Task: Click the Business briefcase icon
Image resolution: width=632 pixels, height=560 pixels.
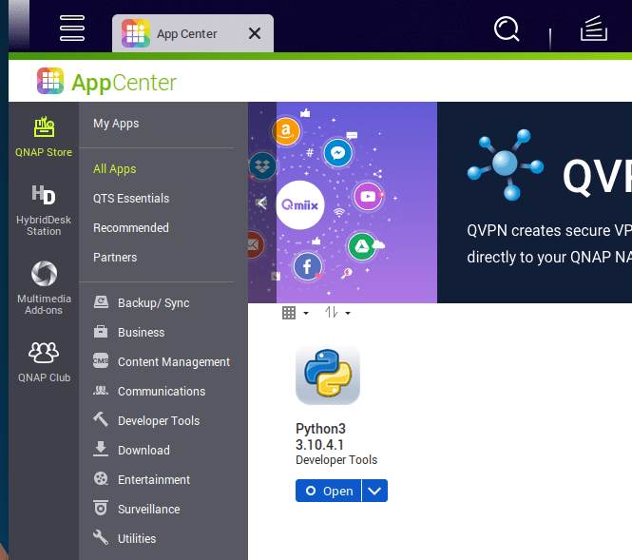Action: pos(101,332)
